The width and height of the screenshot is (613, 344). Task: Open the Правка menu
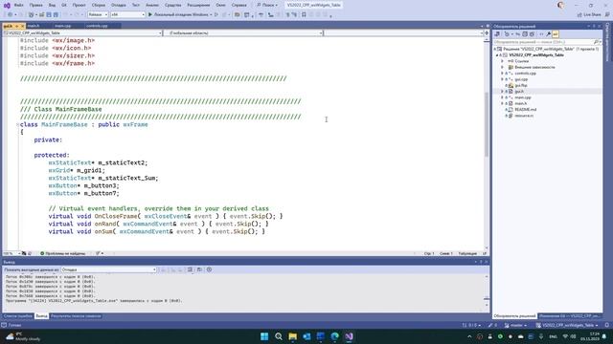coord(36,5)
